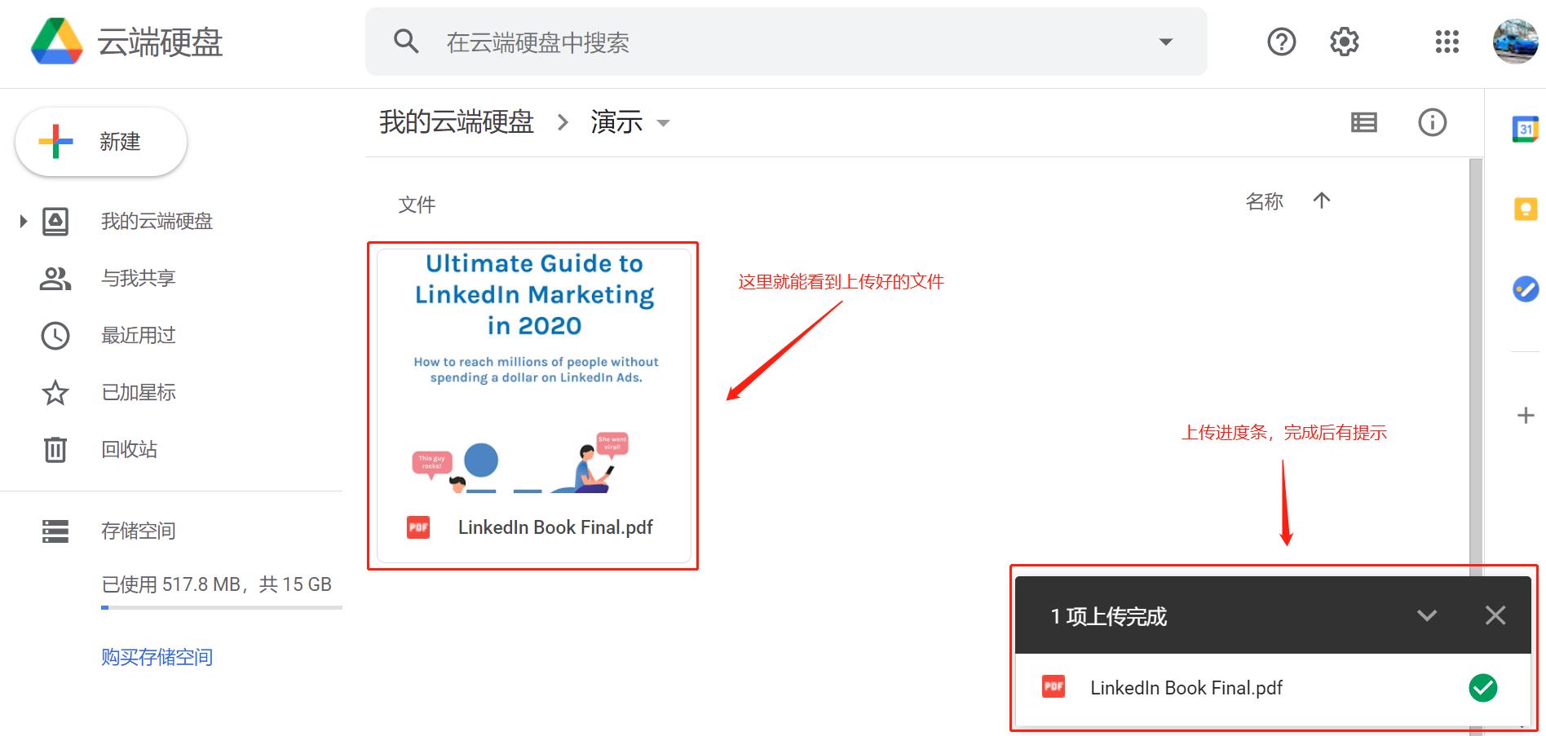Click the green upload success checkmark
The height and width of the screenshot is (736, 1546).
[x=1483, y=688]
